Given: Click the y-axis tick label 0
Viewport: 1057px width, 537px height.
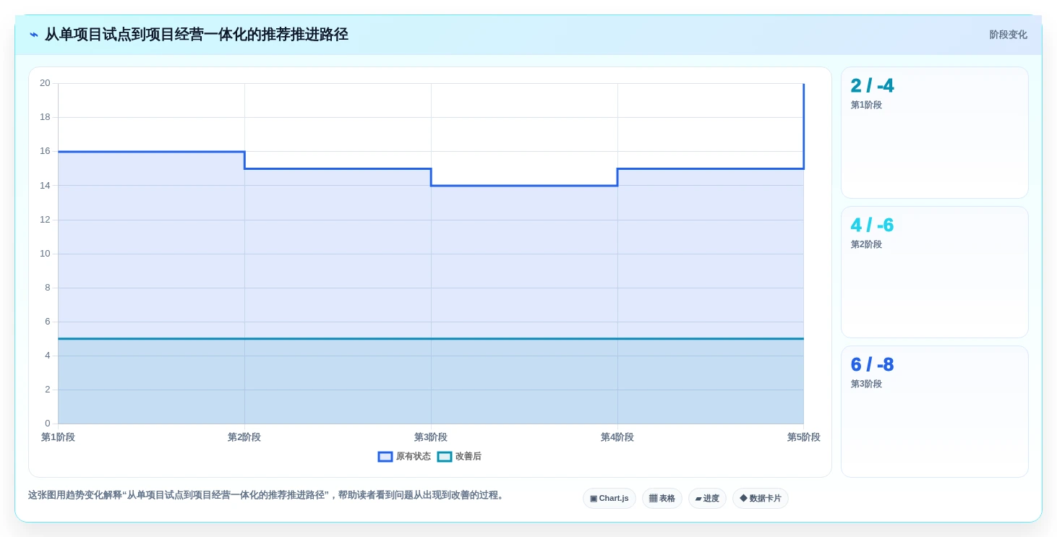Looking at the screenshot, I should point(48,424).
